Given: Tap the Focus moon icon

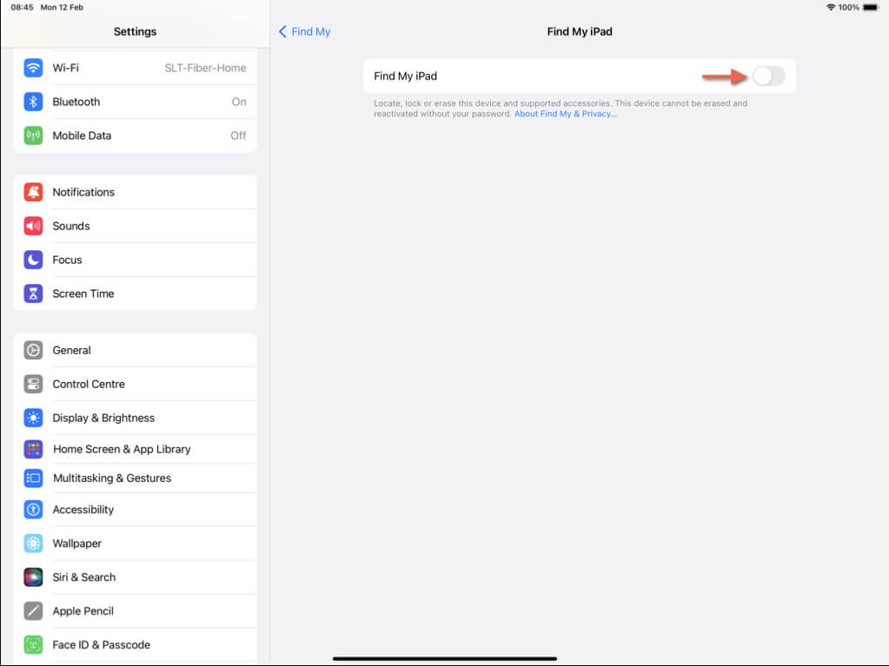Looking at the screenshot, I should pyautogui.click(x=33, y=260).
